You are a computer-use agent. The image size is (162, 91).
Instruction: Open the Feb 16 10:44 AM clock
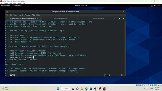pos(81,6)
